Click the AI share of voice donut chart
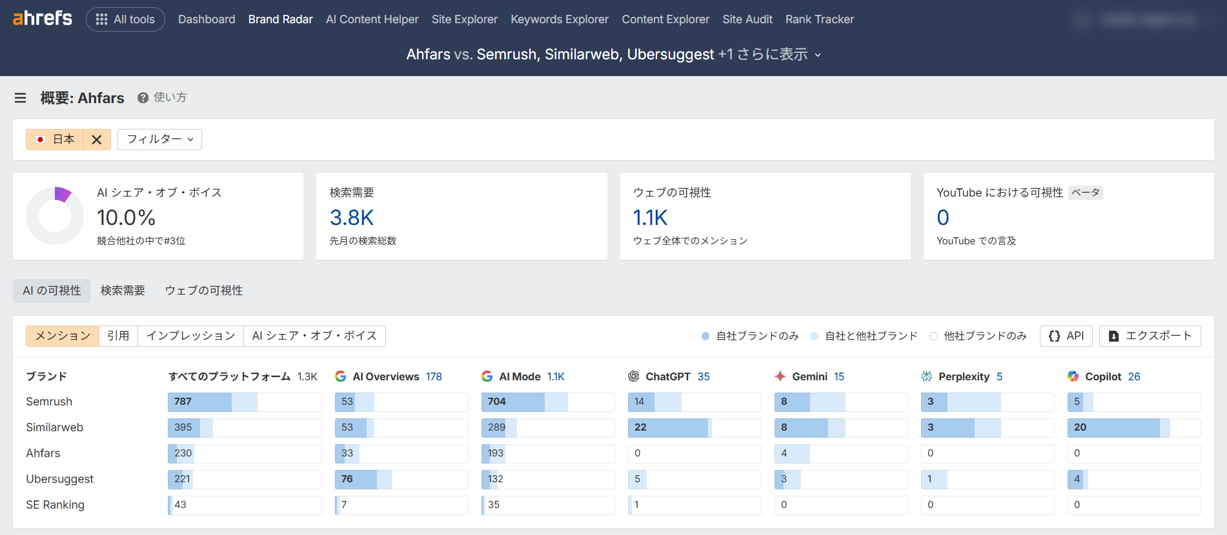 tap(55, 216)
